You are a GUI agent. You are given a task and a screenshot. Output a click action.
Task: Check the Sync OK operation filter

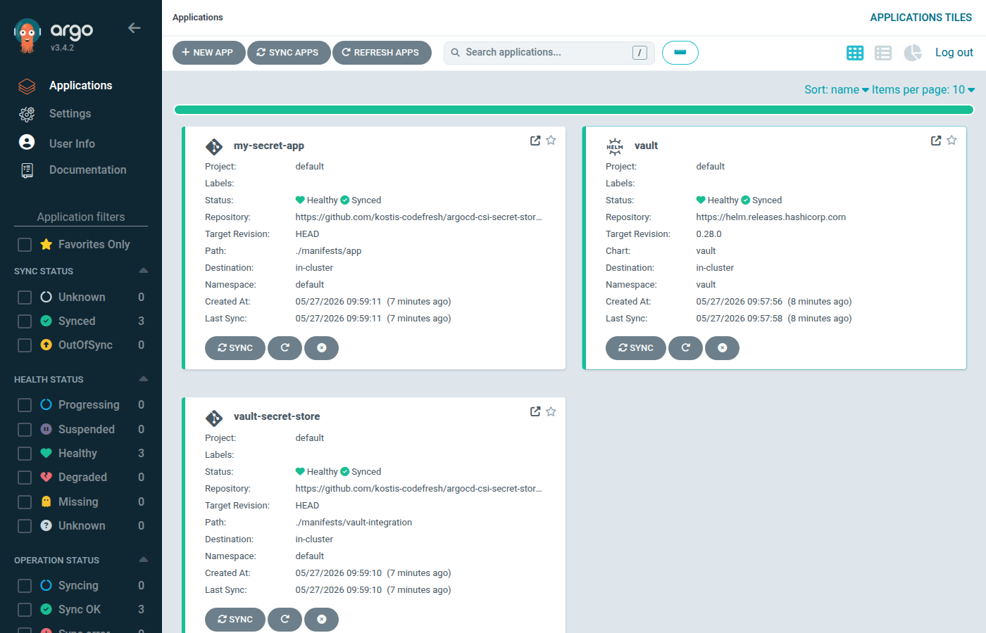(25, 610)
